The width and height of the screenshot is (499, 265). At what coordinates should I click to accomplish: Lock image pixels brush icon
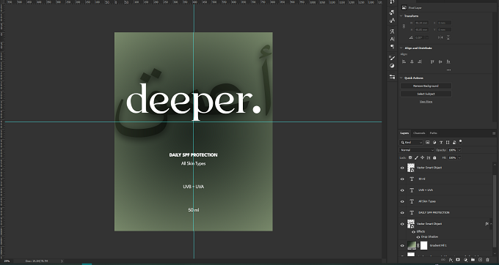(x=416, y=157)
